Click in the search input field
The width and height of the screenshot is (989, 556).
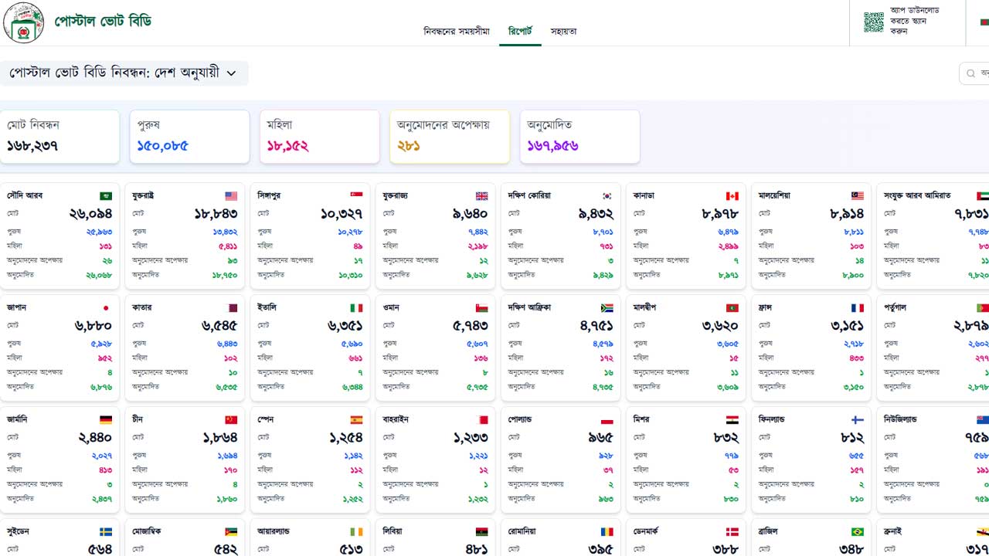tap(977, 73)
